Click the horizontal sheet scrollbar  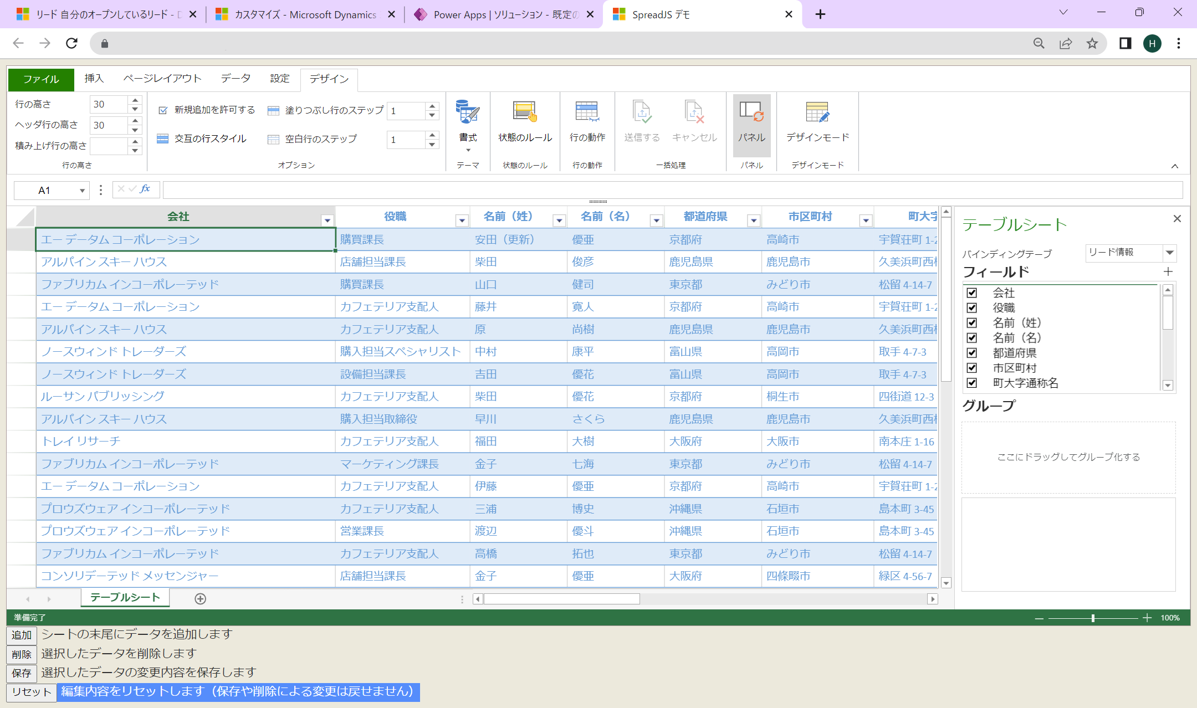[x=562, y=599]
